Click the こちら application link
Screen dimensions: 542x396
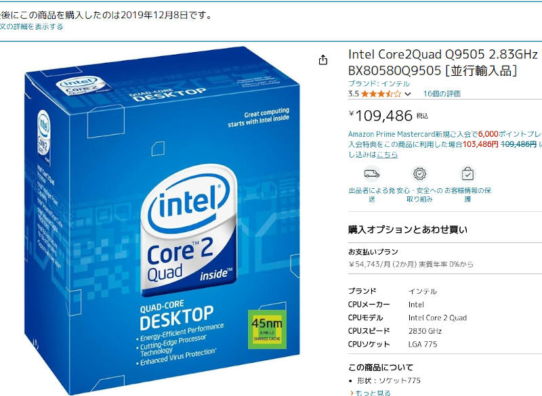(x=387, y=154)
